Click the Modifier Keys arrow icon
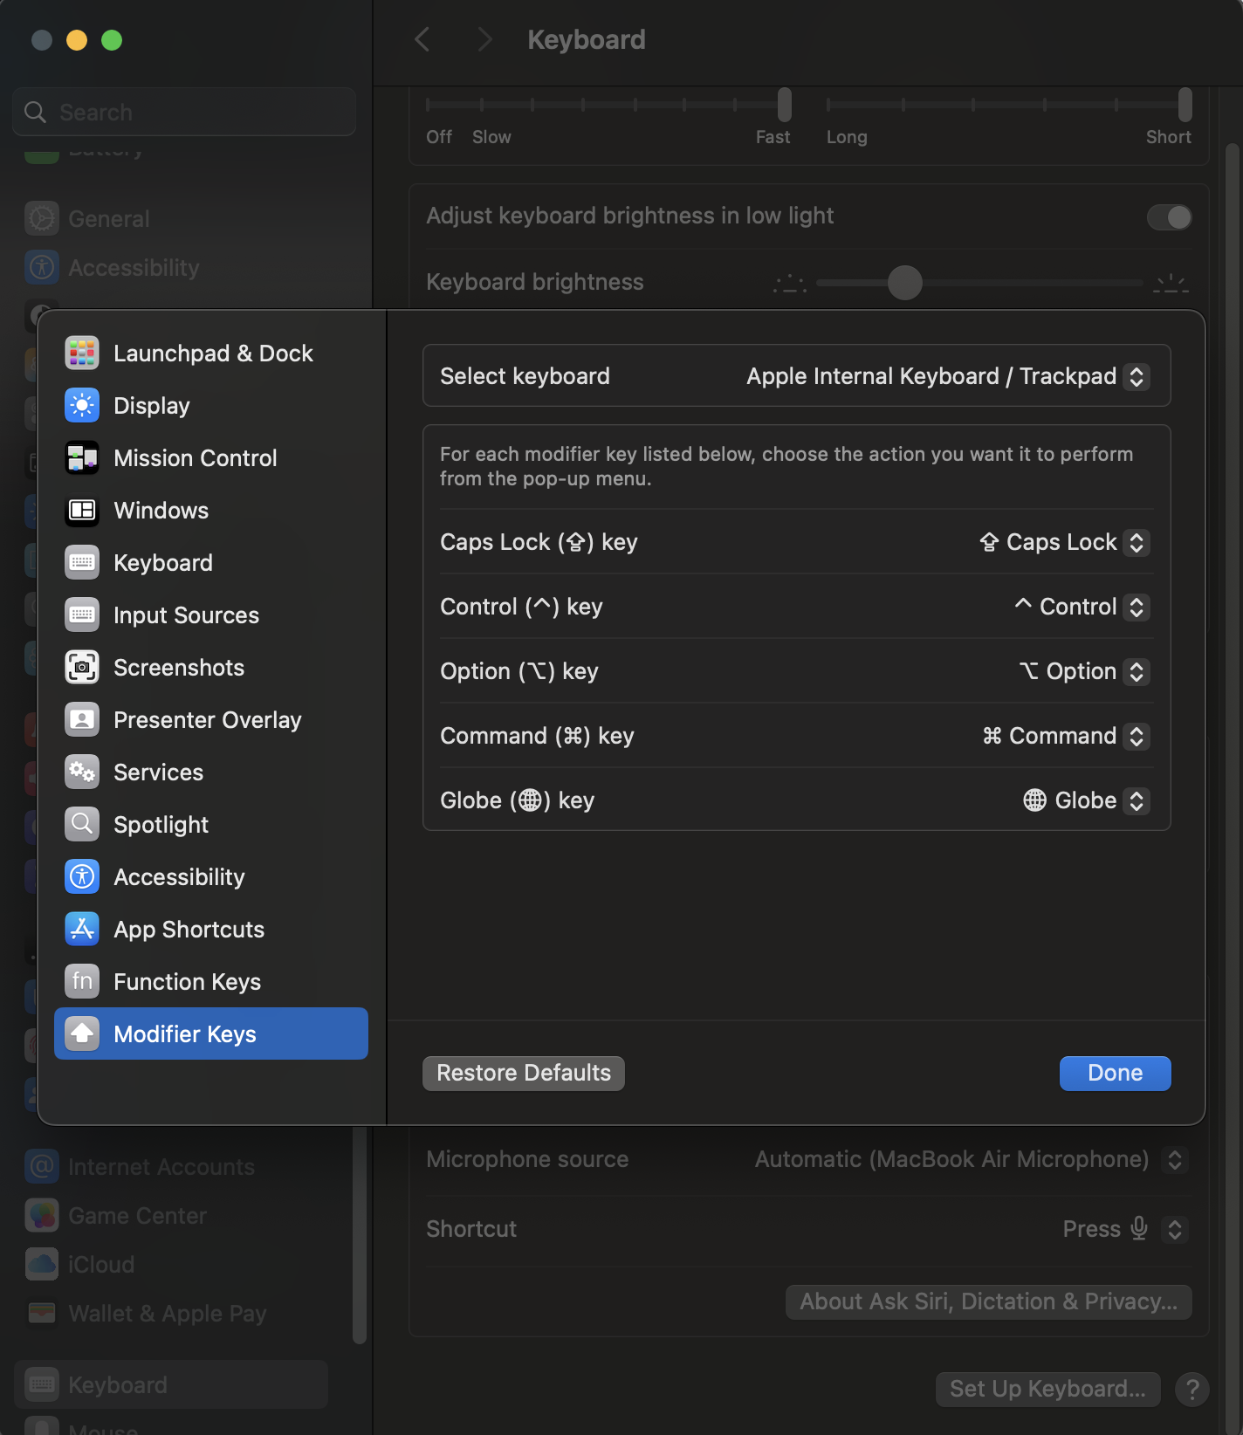 pyautogui.click(x=82, y=1034)
